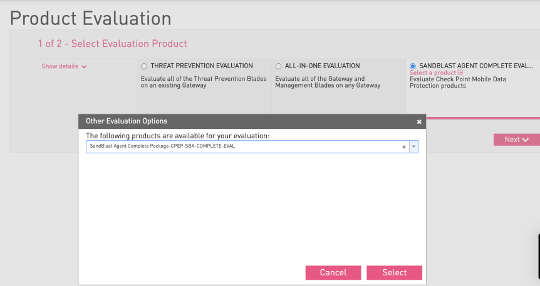This screenshot has height=286, width=540.
Task: Click the Select a product link
Action: (x=432, y=73)
